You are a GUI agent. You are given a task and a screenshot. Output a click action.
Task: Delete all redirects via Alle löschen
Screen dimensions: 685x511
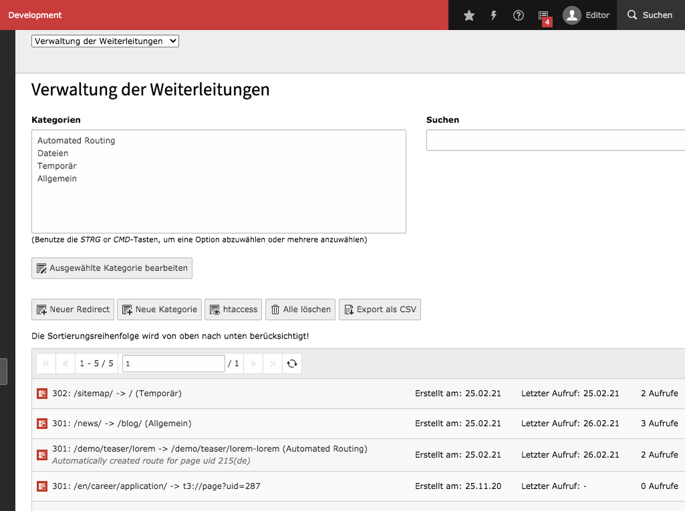pyautogui.click(x=300, y=309)
